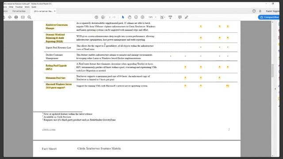Screen dimensions: 283x159
Task: Click 'Microsoft Windows Server 2019 guest support' text
Action: click(59, 86)
